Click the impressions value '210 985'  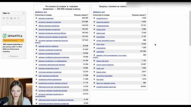(x=85, y=22)
